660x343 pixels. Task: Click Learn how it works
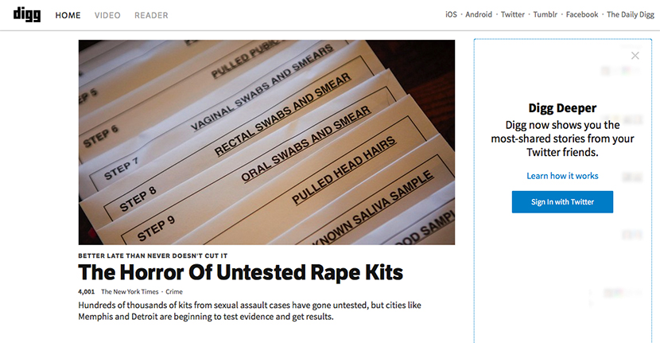click(562, 176)
